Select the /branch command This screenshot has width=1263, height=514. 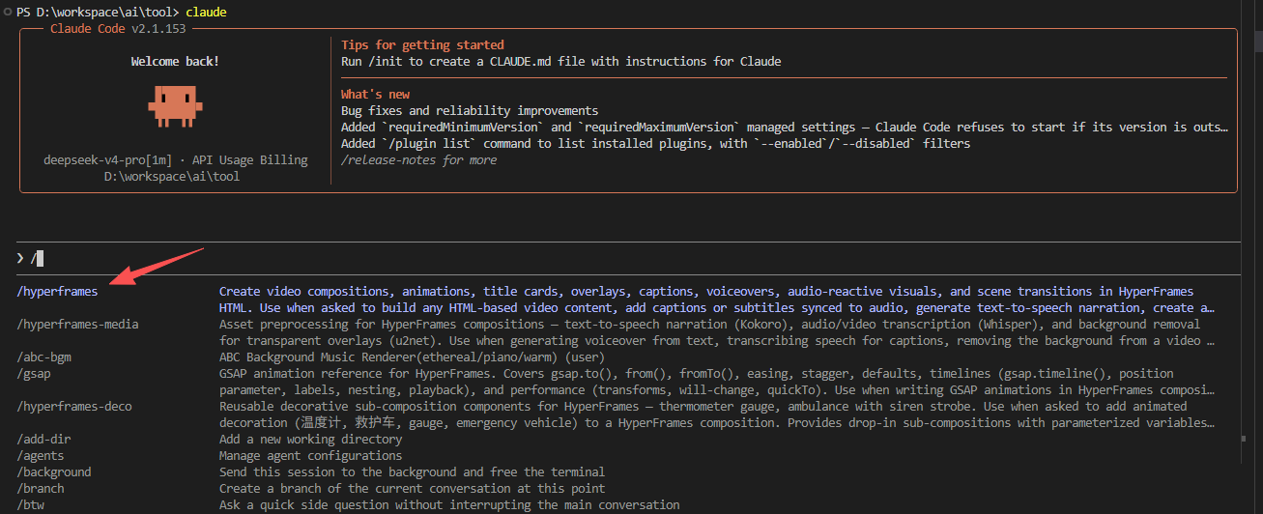point(41,488)
